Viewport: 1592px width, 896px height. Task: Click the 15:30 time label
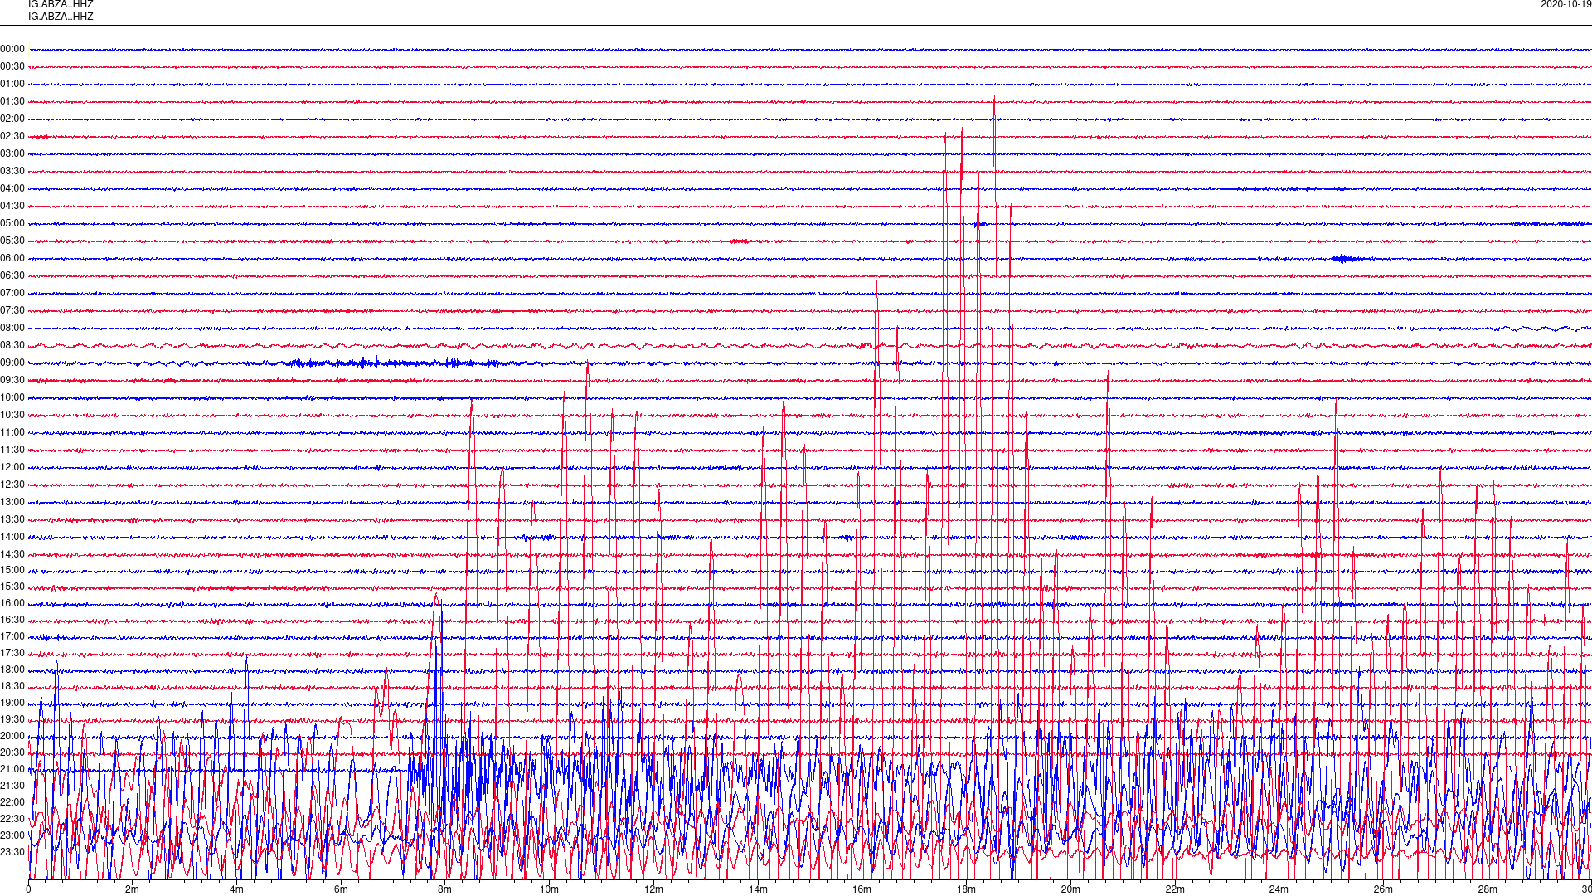(x=12, y=587)
